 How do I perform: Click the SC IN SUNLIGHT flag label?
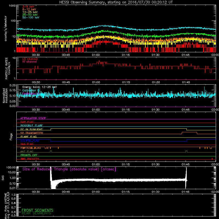[31, 129]
